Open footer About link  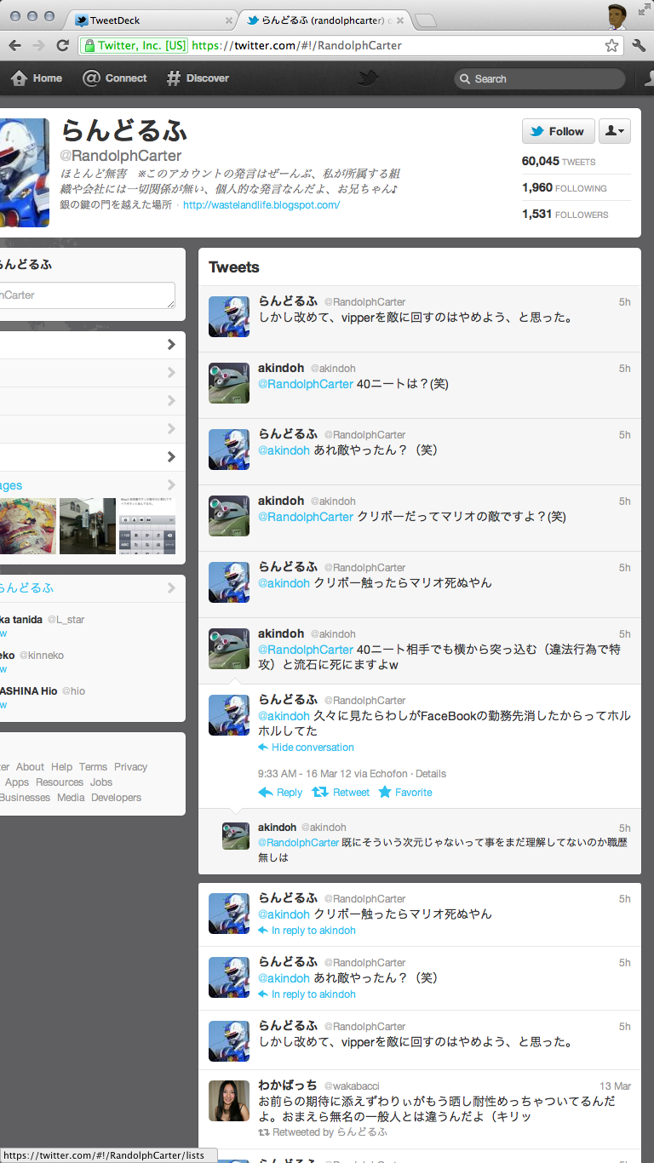pyautogui.click(x=30, y=767)
